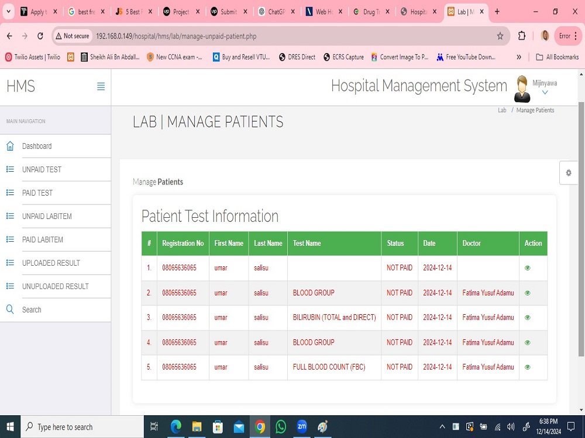View row 4 BLOOD GROUP test details
The width and height of the screenshot is (585, 438).
(528, 342)
